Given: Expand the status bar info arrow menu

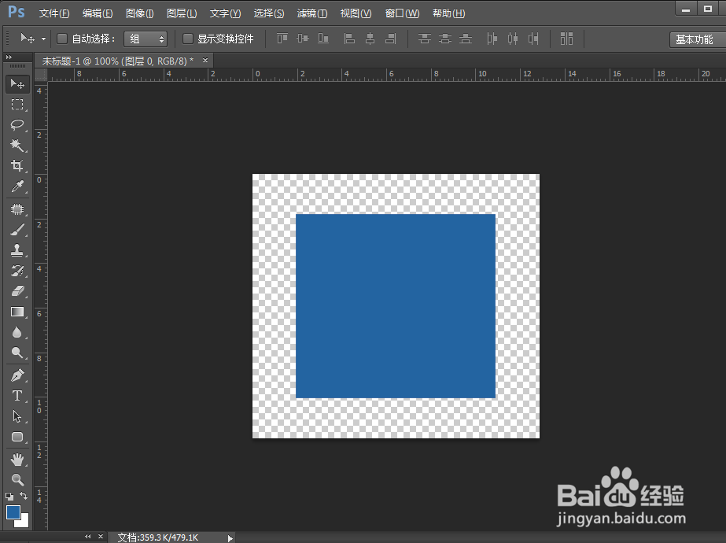Looking at the screenshot, I should tap(230, 538).
